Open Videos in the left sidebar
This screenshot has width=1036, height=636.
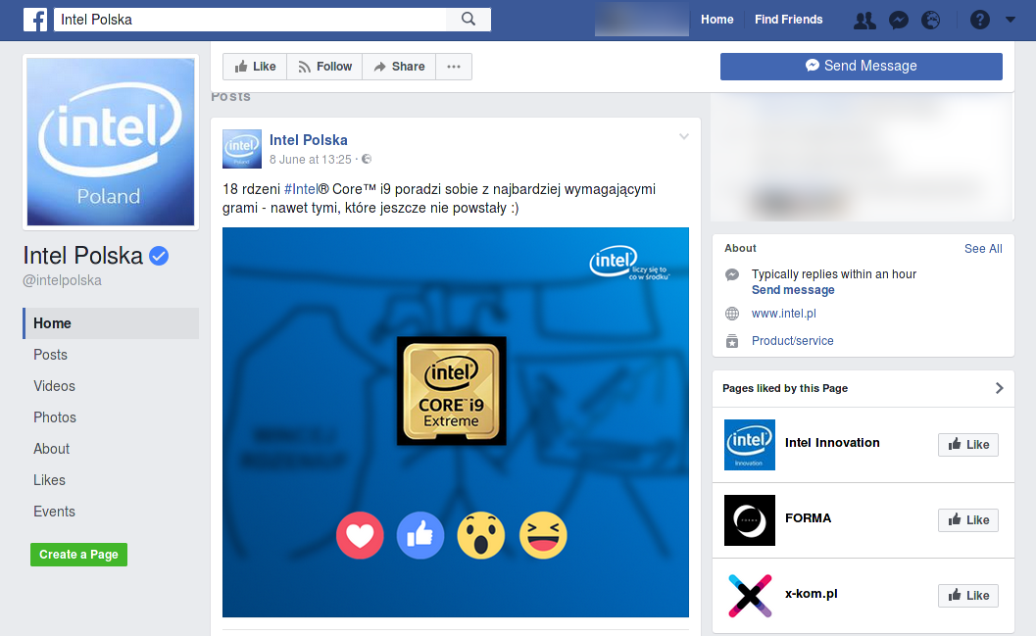[54, 386]
